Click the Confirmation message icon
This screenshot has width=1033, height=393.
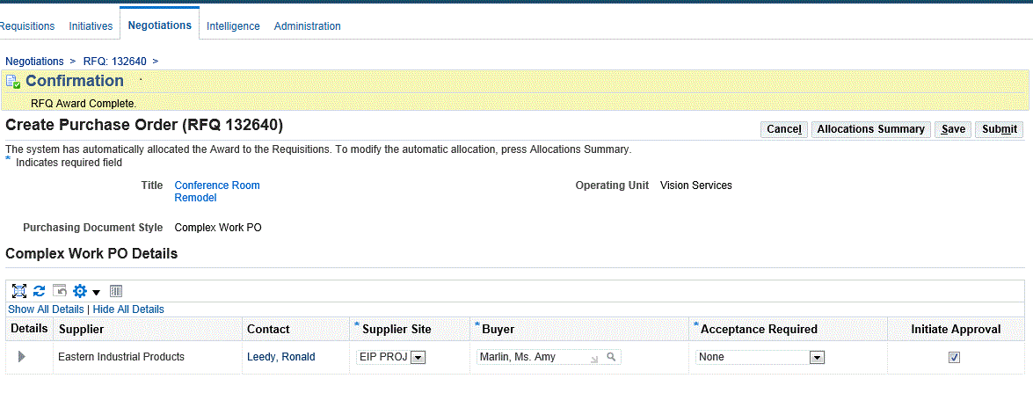(x=13, y=82)
